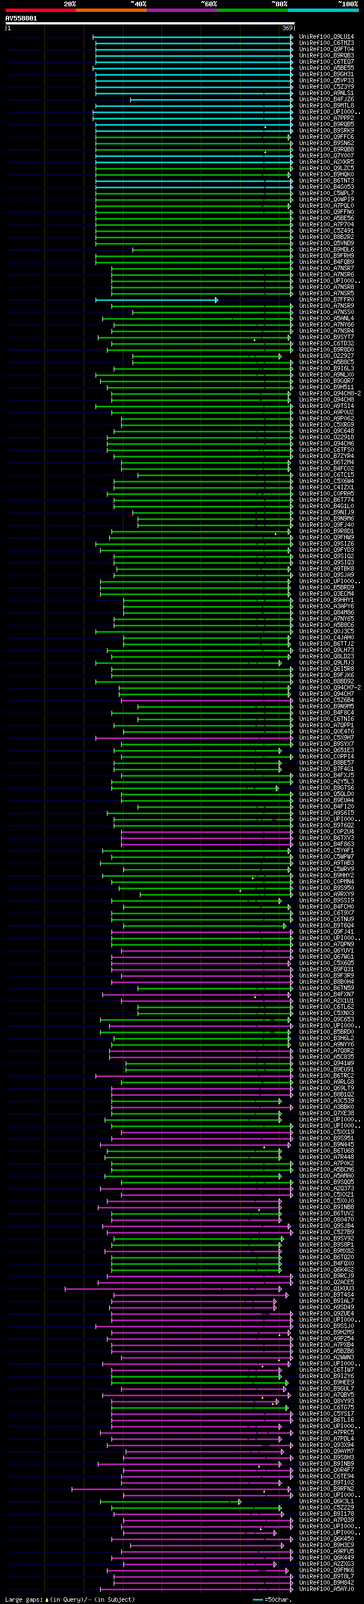Click label UniRef100_B9SYT7

(326, 337)
